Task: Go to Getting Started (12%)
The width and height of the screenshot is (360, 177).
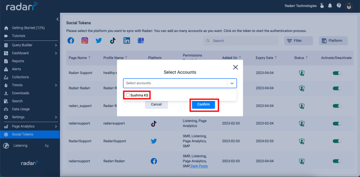Action: [28, 28]
